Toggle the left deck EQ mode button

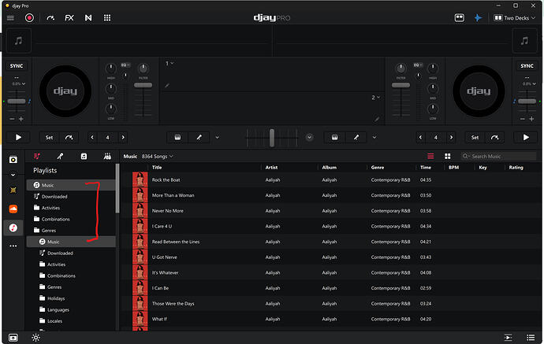(125, 65)
